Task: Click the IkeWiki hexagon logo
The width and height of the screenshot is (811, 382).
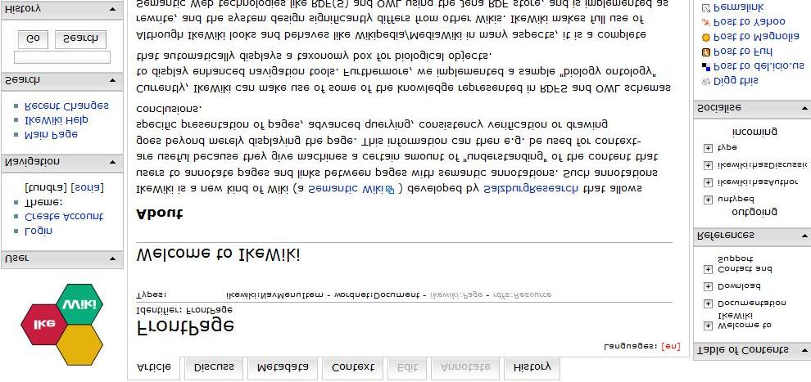Action: (62, 324)
